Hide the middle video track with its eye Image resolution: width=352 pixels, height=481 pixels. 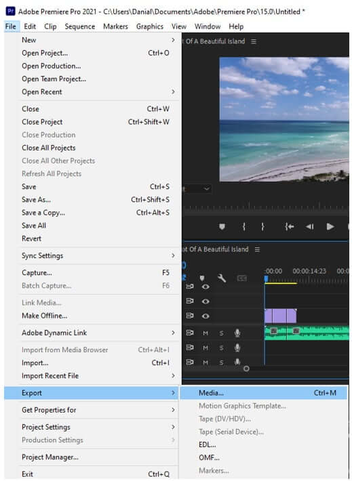206,301
